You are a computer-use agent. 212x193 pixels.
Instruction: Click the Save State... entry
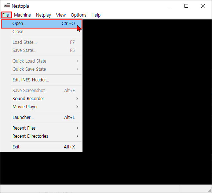click(x=41, y=50)
